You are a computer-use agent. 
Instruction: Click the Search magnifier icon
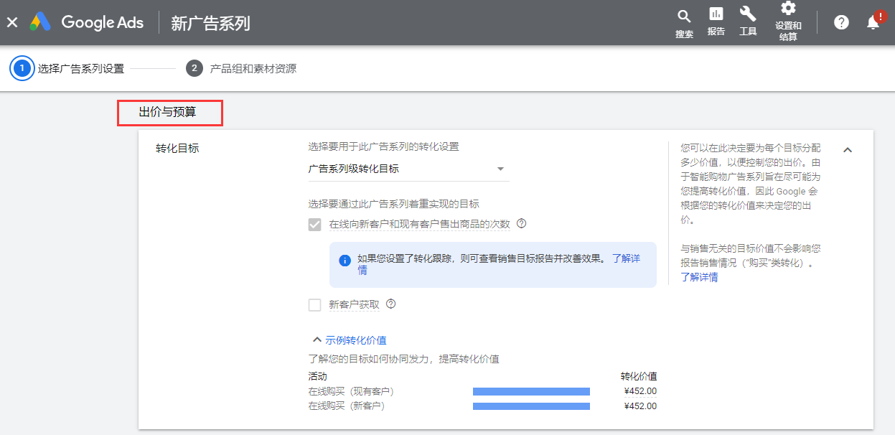684,17
